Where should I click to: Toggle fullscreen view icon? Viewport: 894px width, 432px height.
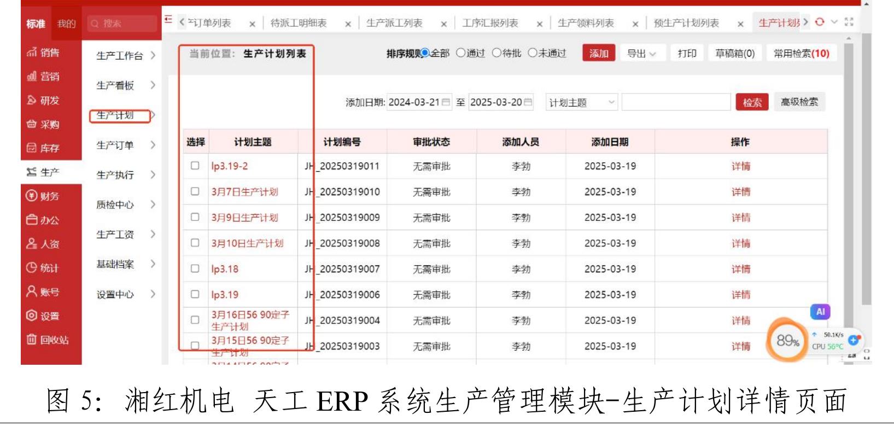click(849, 22)
